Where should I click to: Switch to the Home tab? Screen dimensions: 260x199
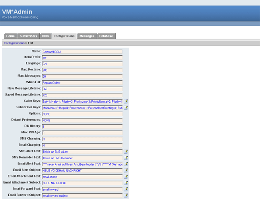(10, 36)
